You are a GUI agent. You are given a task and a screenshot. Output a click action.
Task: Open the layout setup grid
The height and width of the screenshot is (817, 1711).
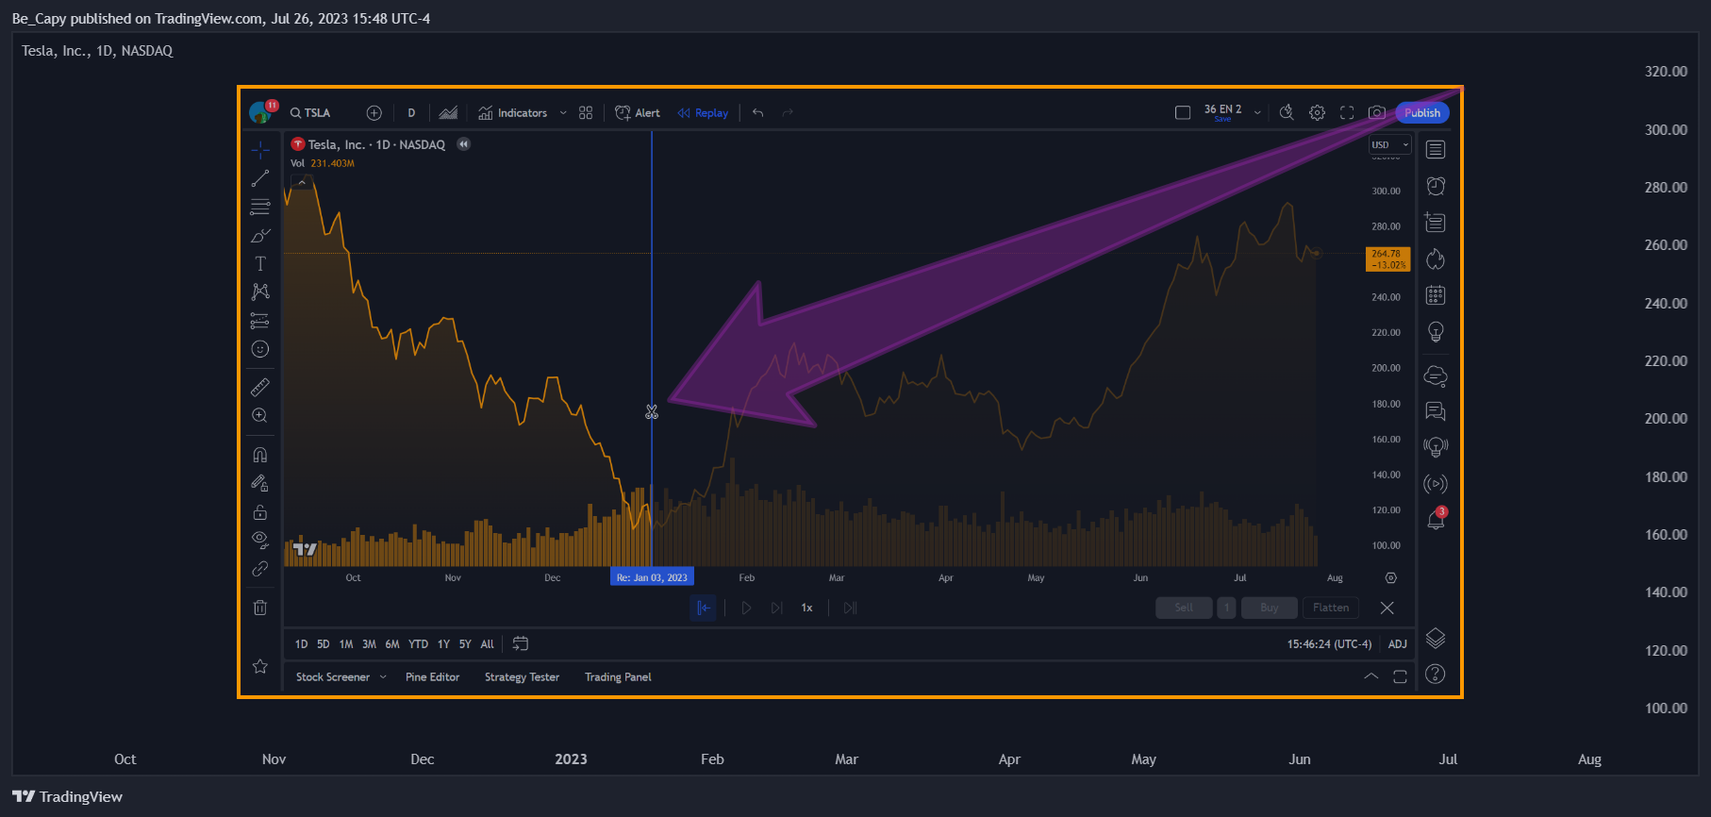(x=586, y=113)
